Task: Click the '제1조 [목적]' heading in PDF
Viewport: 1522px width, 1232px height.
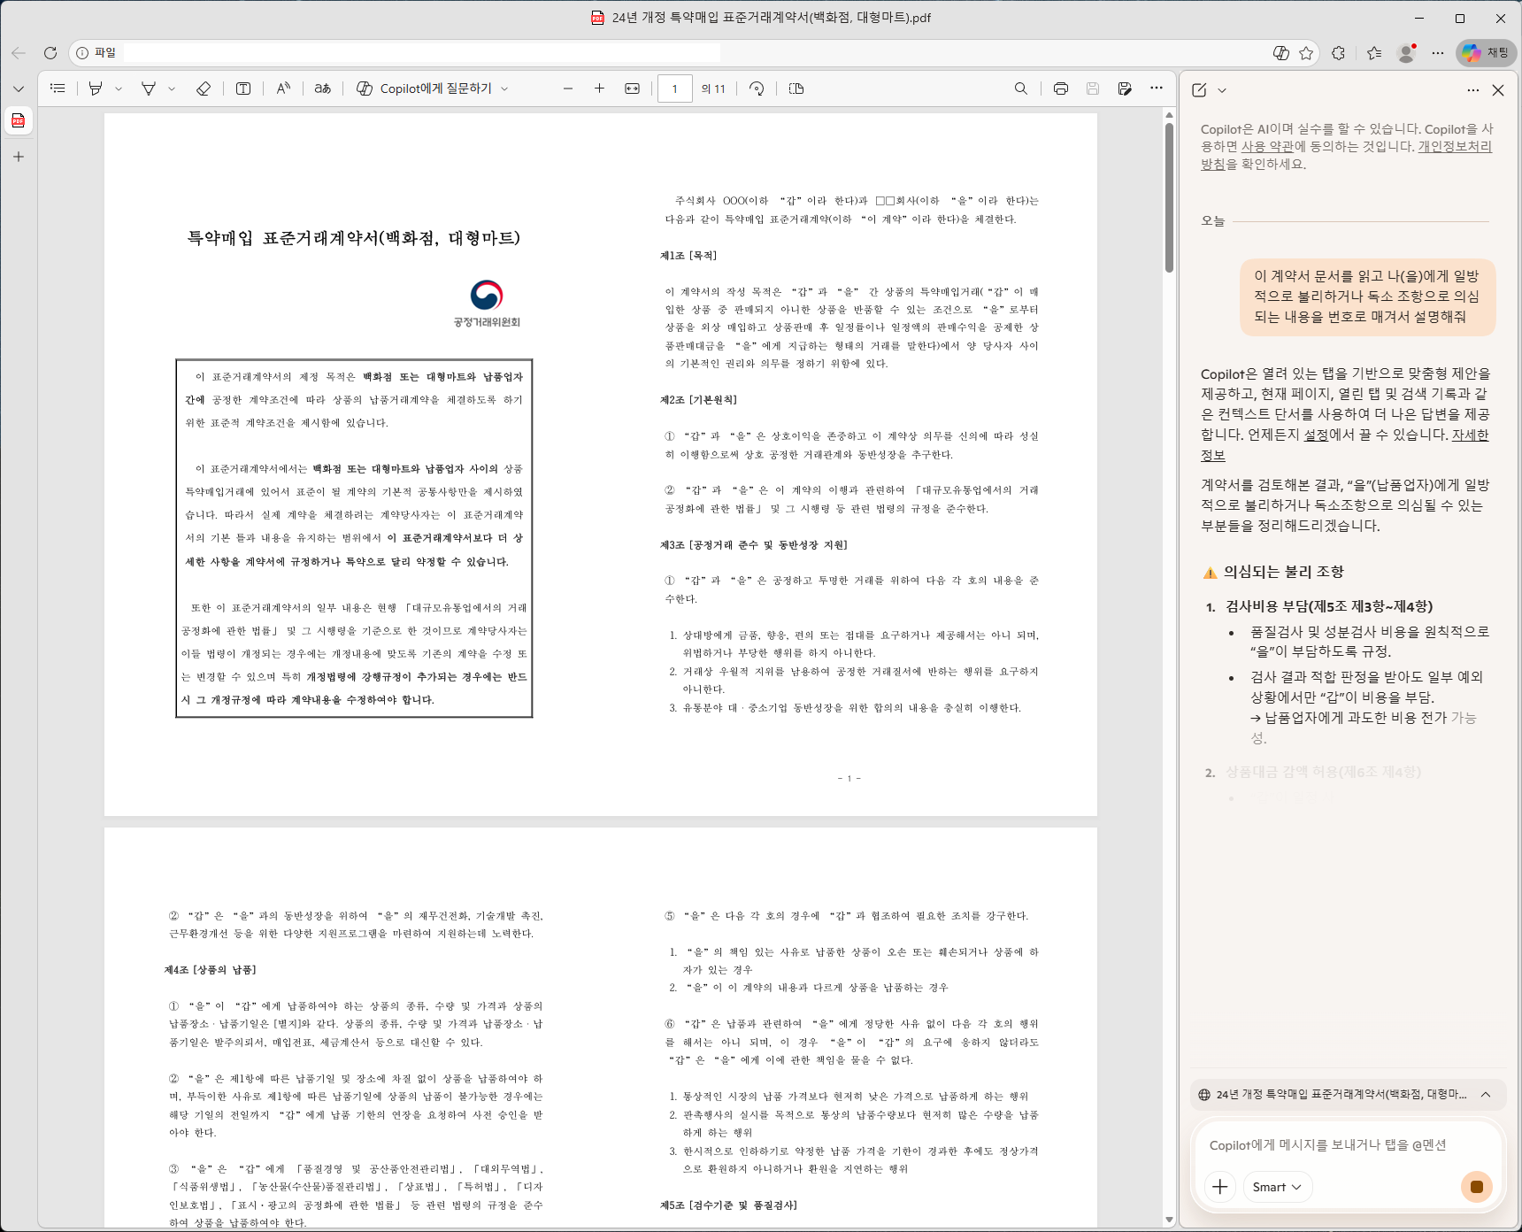Action: [688, 256]
